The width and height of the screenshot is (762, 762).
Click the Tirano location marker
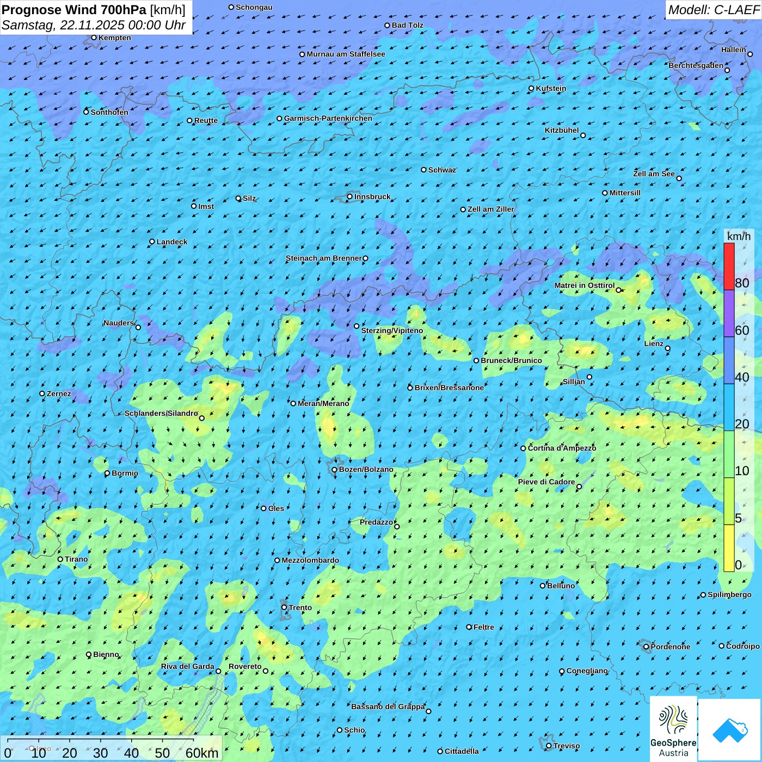60,559
